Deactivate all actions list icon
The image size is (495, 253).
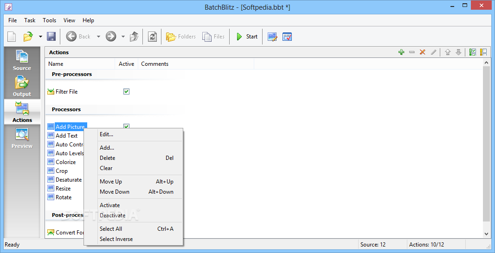tap(483, 52)
